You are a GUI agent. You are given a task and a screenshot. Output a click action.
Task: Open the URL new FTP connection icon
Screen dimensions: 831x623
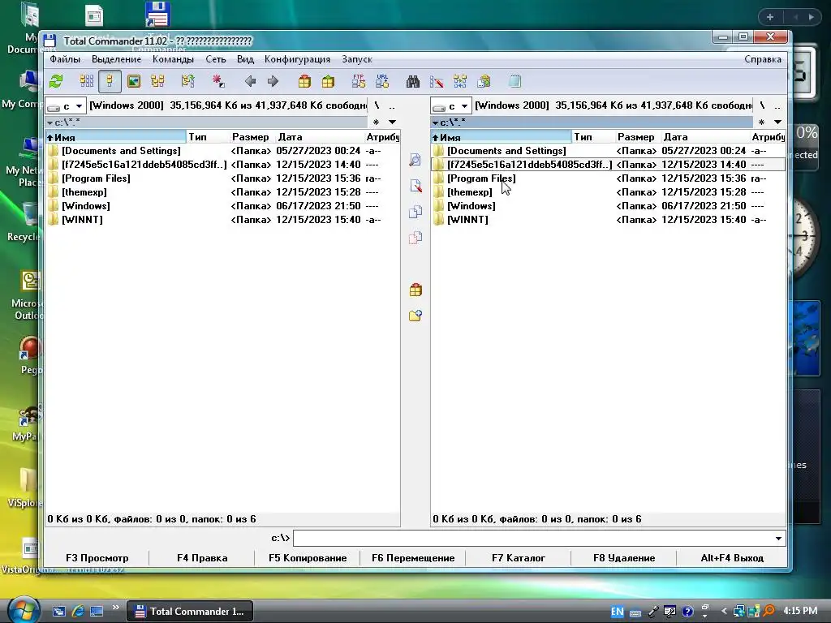tap(382, 81)
